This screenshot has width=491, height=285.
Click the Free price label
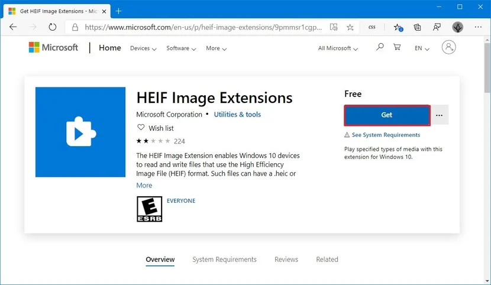(353, 94)
